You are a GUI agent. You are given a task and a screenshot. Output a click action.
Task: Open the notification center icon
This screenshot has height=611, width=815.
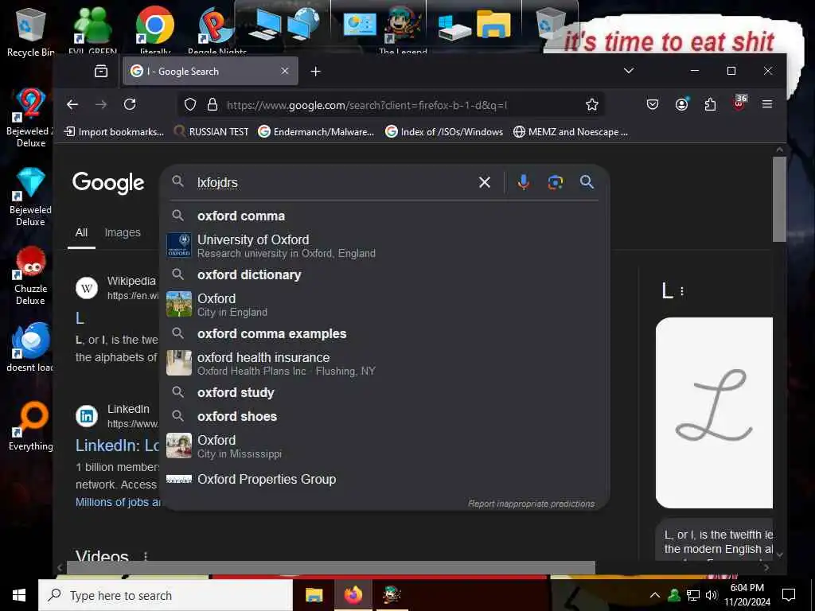click(789, 595)
